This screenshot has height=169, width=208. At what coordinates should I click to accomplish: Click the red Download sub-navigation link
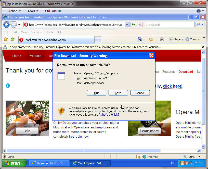[x=186, y=72]
